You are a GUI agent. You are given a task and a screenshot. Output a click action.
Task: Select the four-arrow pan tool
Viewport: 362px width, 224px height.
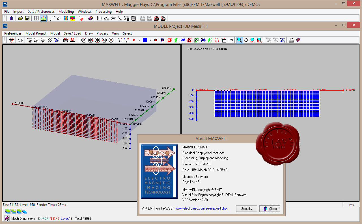pos(246,40)
